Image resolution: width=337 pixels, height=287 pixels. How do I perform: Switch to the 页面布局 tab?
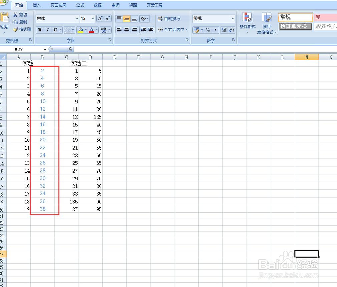(58, 5)
